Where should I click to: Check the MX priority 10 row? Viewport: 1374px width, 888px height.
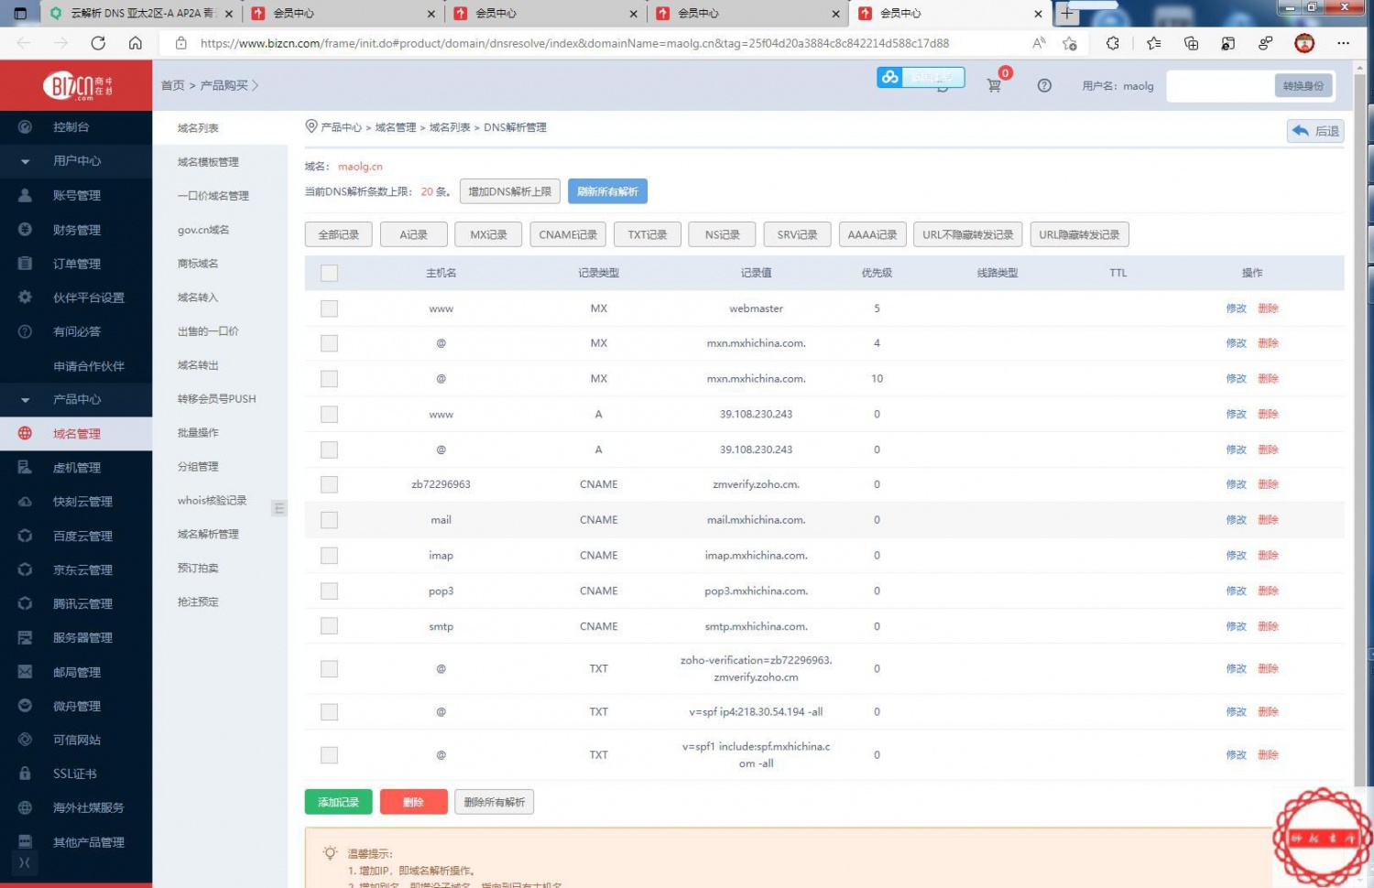click(x=330, y=379)
